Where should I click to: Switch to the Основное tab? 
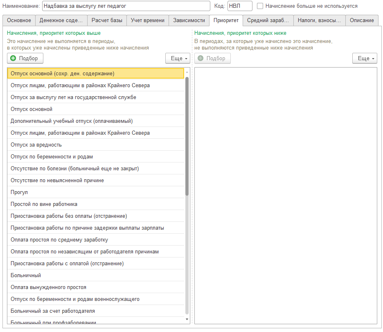click(x=19, y=20)
